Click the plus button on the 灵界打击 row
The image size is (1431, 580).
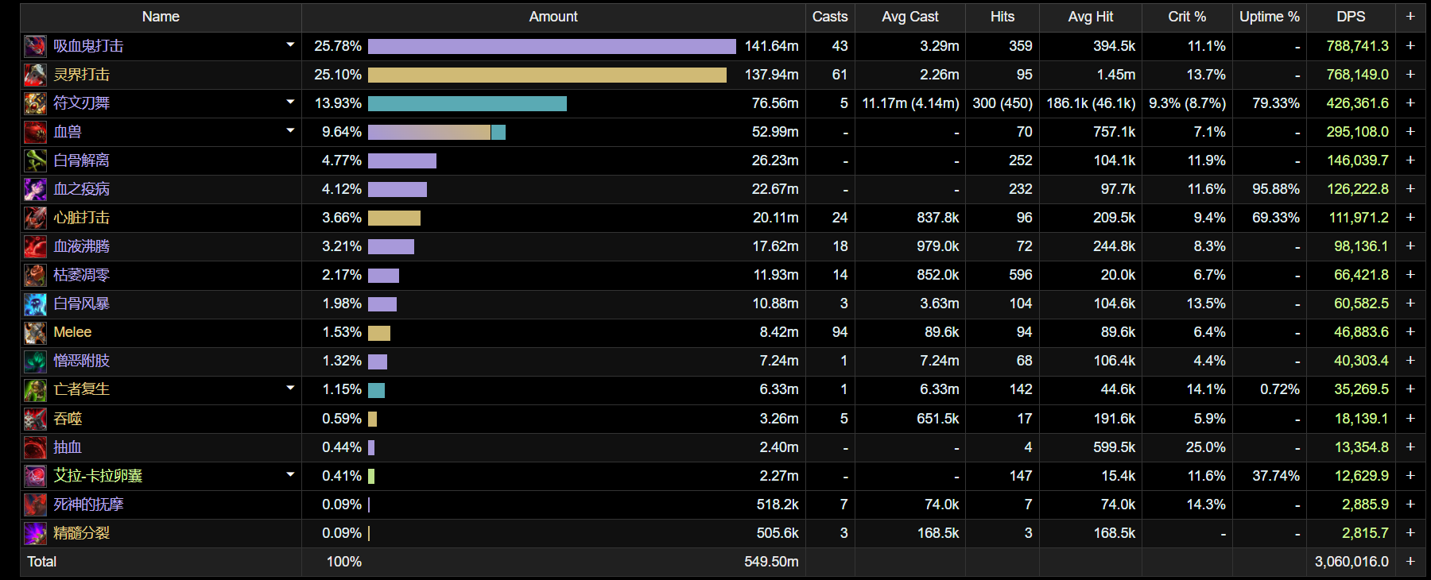pyautogui.click(x=1410, y=75)
